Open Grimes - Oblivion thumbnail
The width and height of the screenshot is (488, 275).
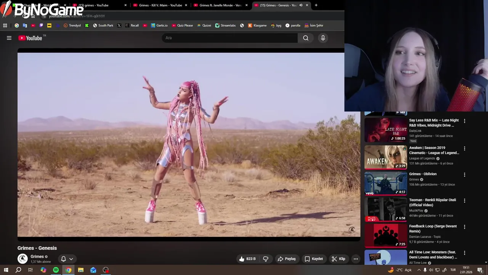386,183
